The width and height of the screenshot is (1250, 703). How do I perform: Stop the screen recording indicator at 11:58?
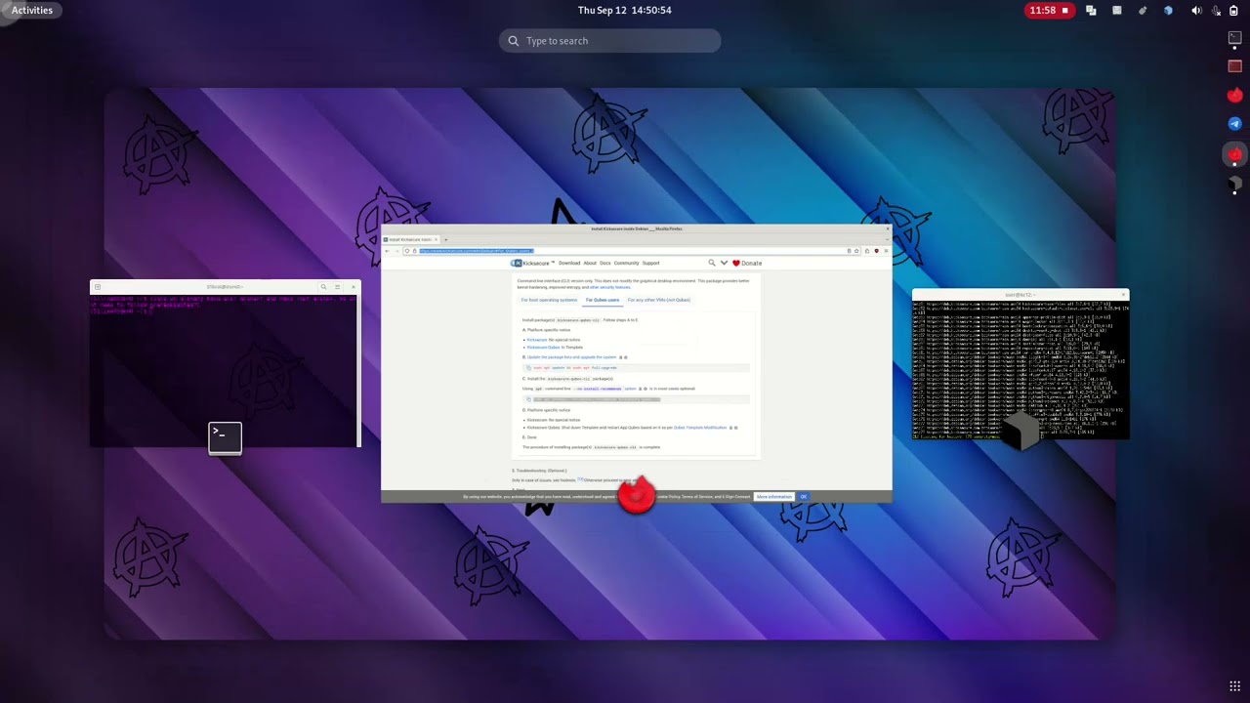click(x=1050, y=10)
